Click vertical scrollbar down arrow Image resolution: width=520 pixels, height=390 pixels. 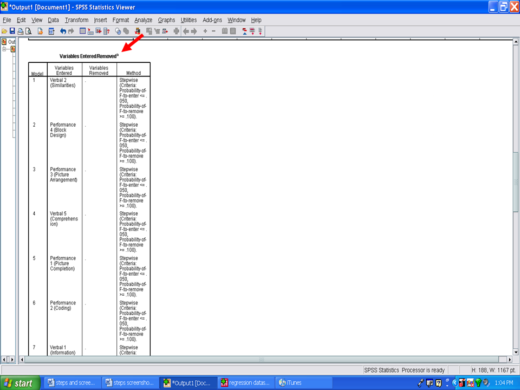click(516, 351)
